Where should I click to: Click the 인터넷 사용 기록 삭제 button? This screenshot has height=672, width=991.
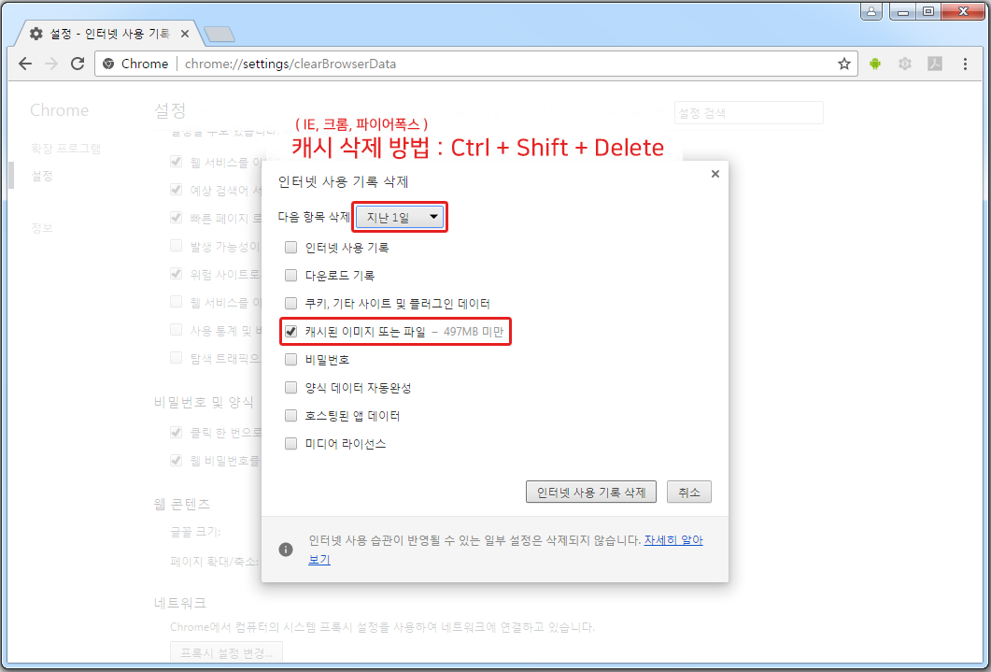pyautogui.click(x=590, y=491)
